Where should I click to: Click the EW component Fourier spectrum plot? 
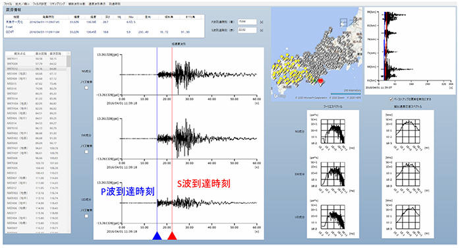pyautogui.click(x=333, y=174)
